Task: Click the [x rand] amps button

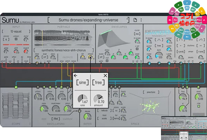Action: (x=200, y=52)
